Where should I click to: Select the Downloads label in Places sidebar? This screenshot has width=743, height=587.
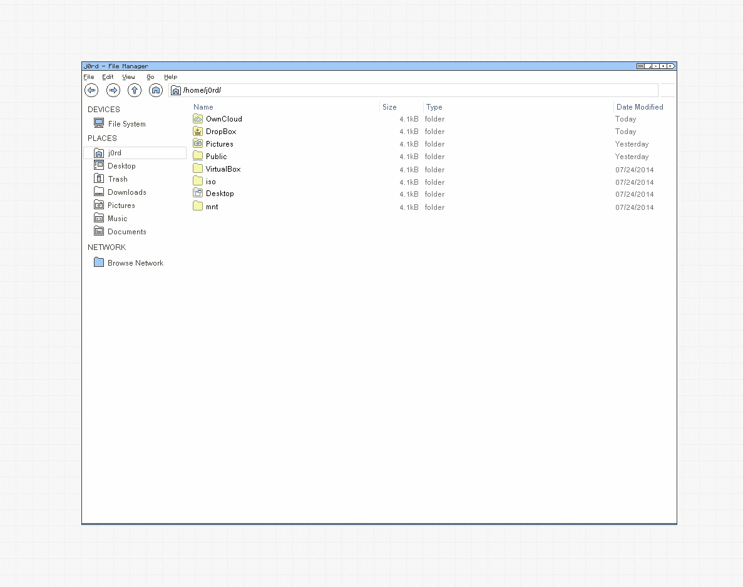point(127,192)
